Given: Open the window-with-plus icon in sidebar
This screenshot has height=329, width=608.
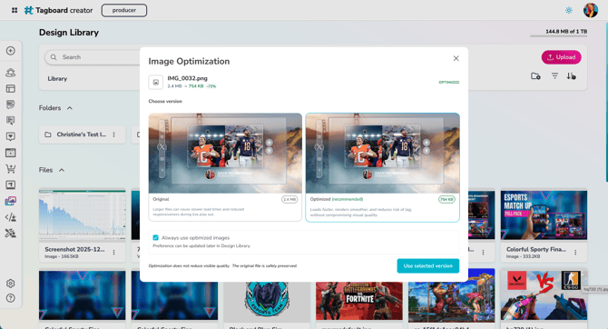Looking at the screenshot, I should pyautogui.click(x=11, y=153).
